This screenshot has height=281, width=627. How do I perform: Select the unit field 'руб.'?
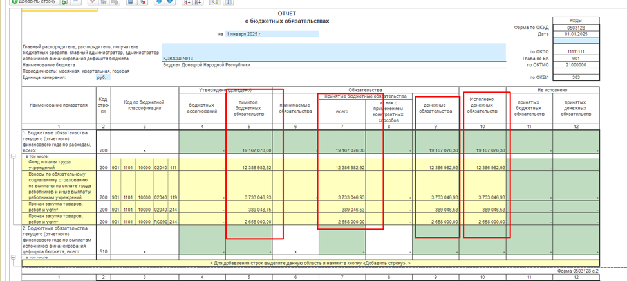[x=104, y=77]
